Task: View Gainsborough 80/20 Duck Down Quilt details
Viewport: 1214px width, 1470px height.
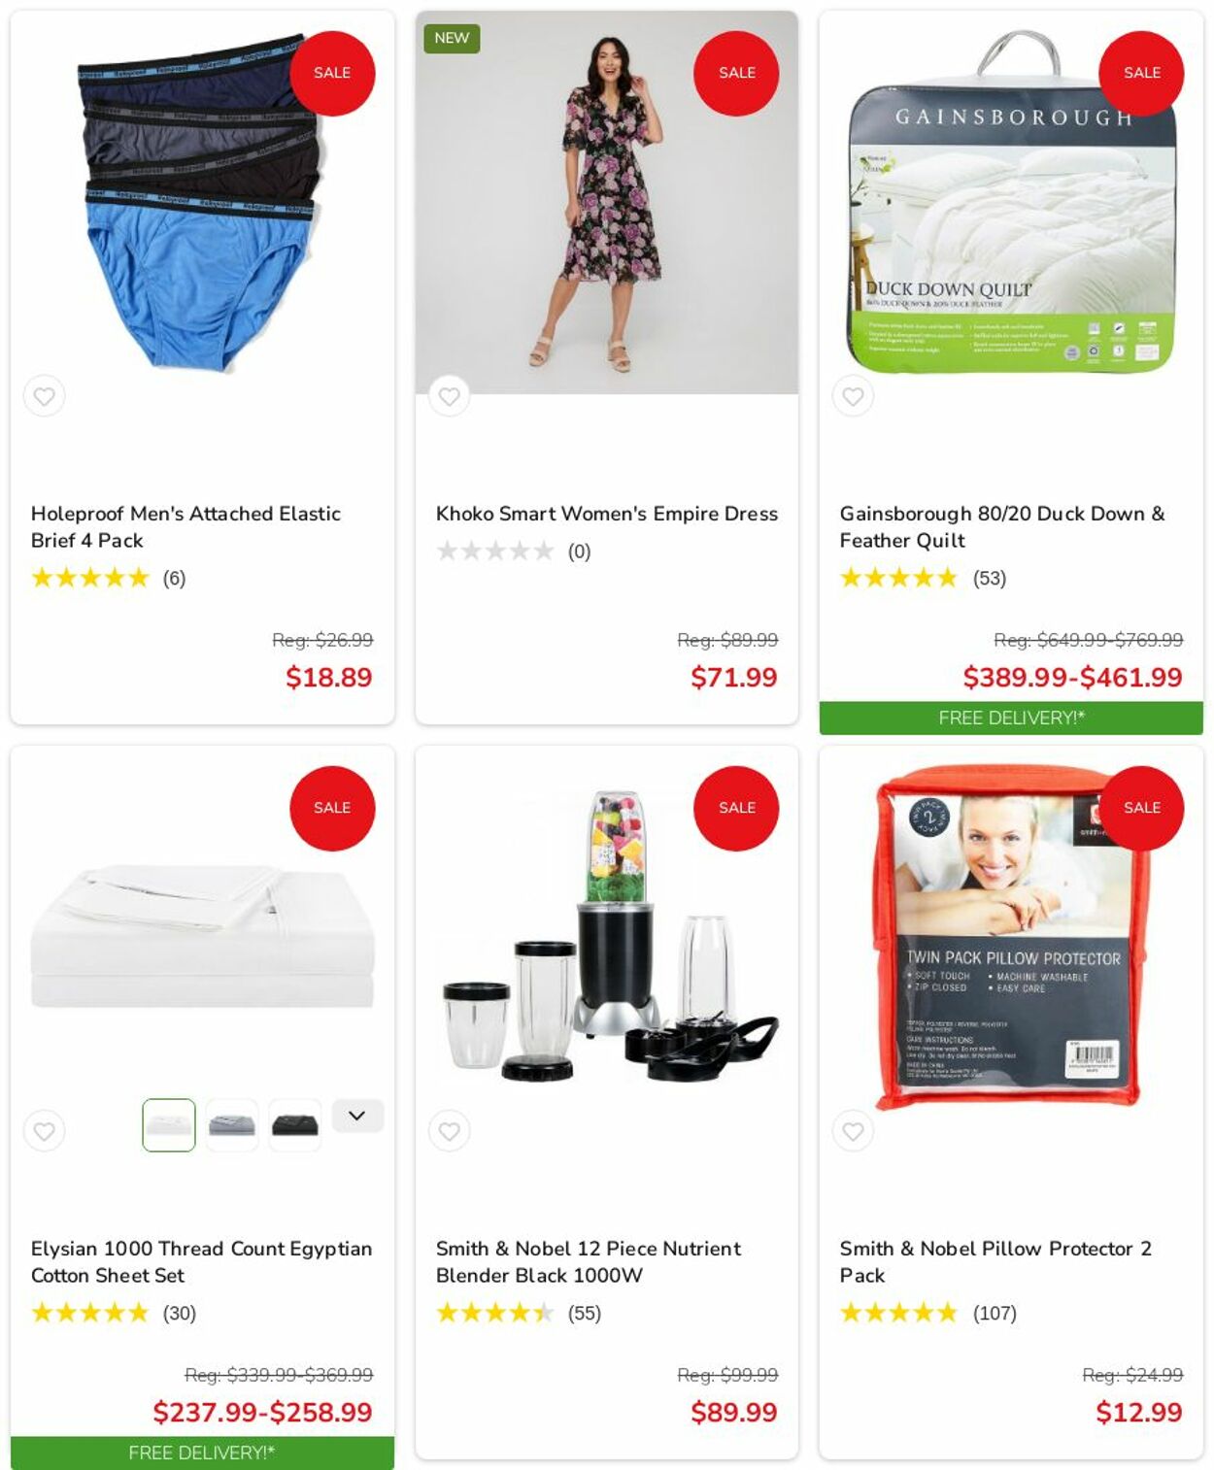Action: (x=1002, y=526)
